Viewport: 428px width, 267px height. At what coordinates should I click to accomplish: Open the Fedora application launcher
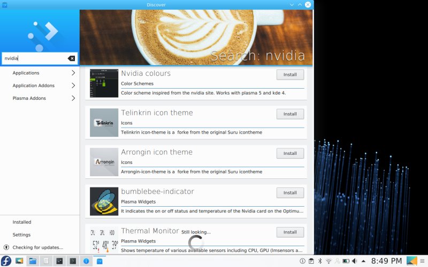6,261
